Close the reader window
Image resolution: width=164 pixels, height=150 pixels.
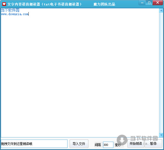(157, 3)
